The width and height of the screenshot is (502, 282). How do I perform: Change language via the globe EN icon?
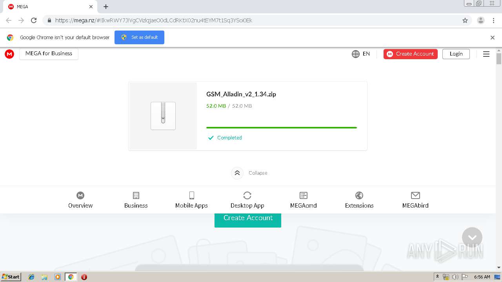[x=361, y=54]
